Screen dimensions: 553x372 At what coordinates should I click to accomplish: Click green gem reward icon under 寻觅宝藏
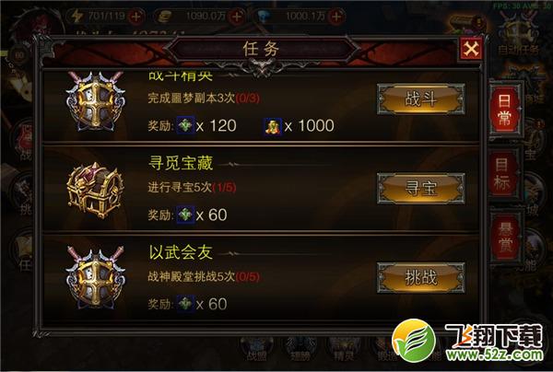pyautogui.click(x=185, y=215)
